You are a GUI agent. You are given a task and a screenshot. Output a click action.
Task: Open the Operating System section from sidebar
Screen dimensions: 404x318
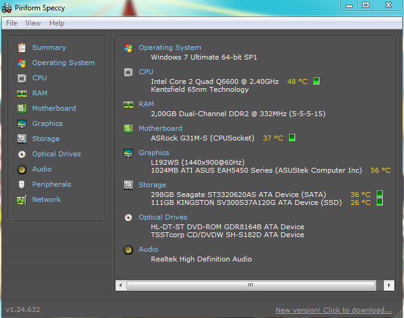click(63, 63)
